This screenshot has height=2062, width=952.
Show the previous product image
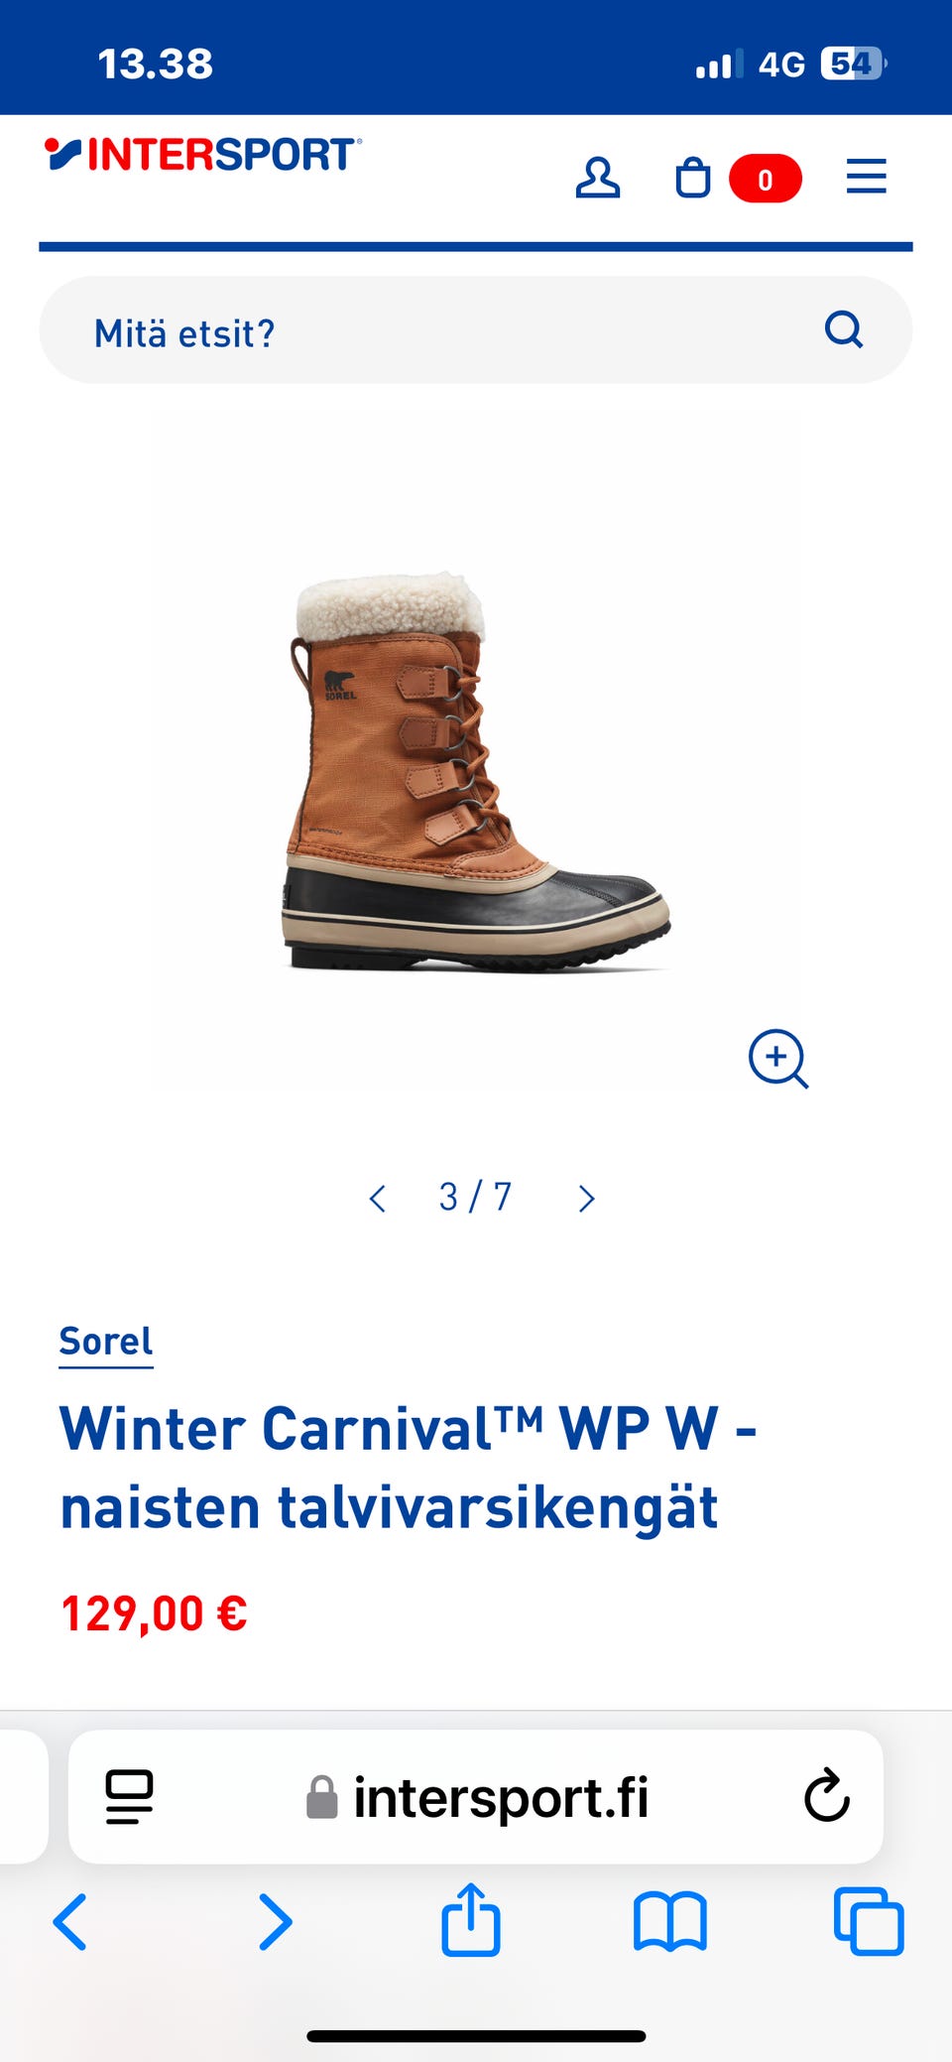tap(378, 1198)
